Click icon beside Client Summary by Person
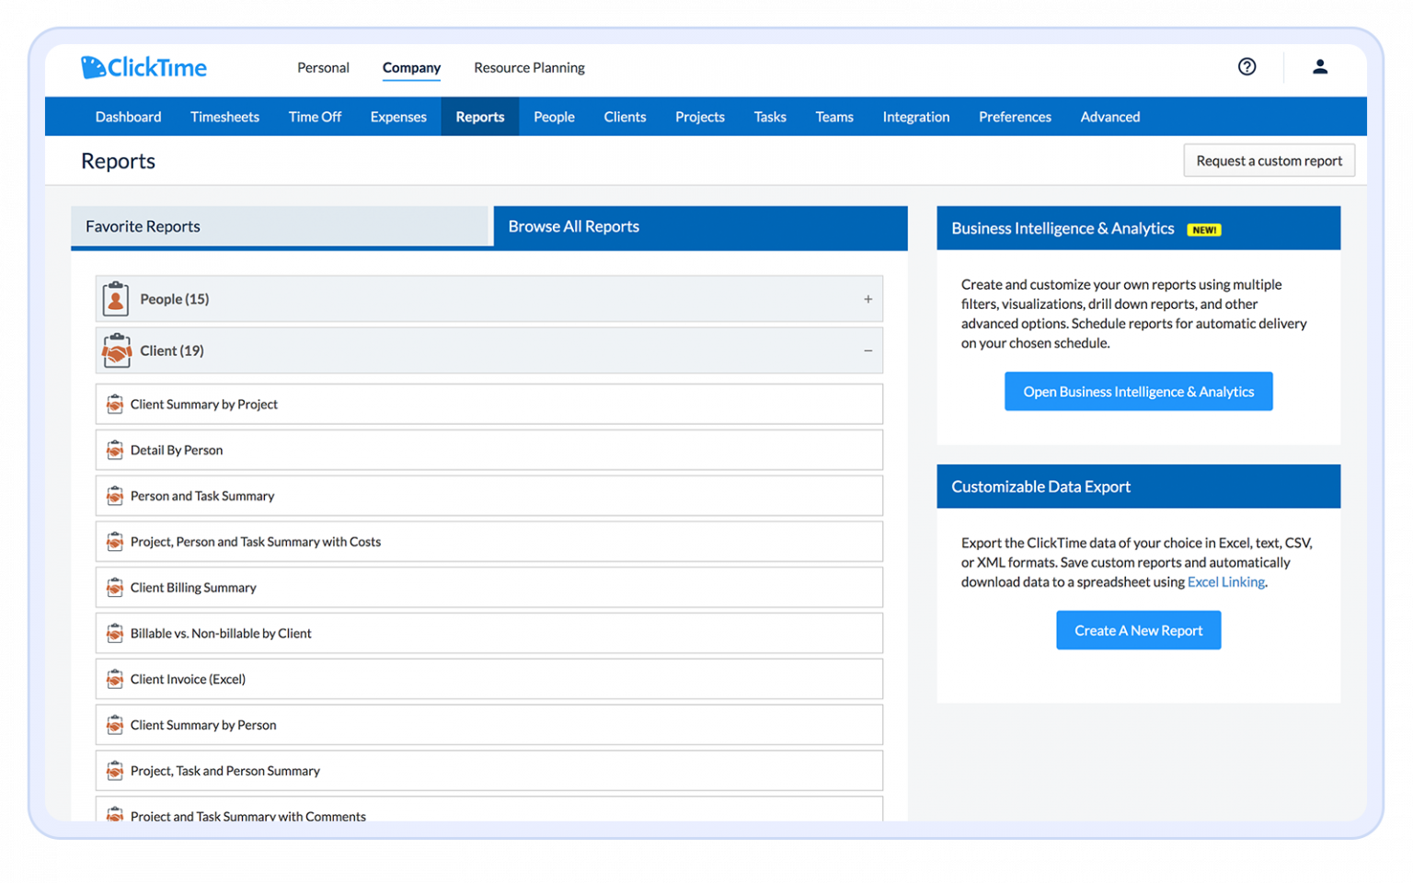 point(115,725)
